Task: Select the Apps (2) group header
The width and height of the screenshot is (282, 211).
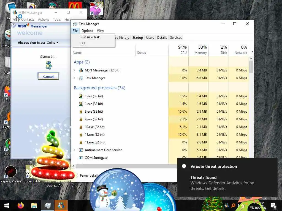Action: point(82,62)
